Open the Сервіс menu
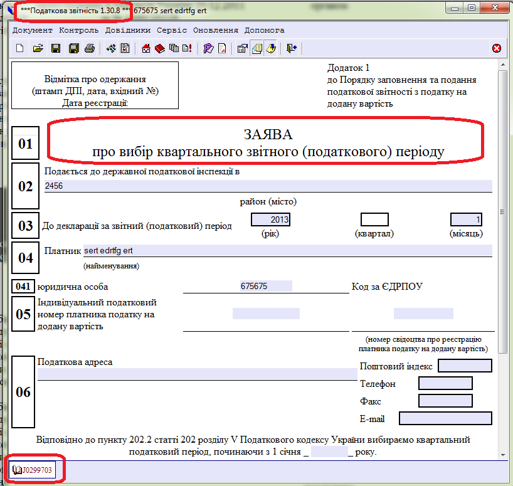 [x=172, y=30]
